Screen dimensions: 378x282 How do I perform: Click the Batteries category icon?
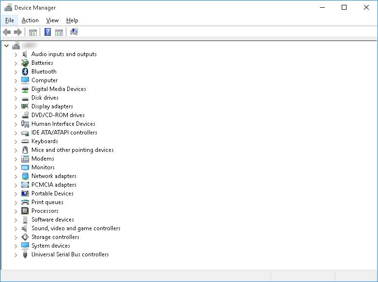pos(25,63)
